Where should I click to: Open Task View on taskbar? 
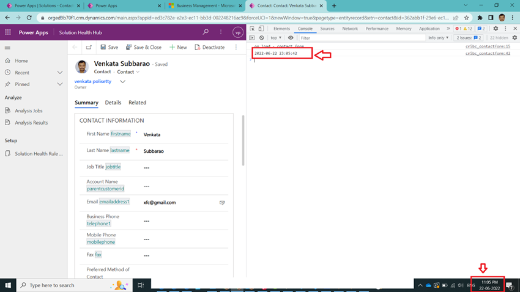coord(141,285)
